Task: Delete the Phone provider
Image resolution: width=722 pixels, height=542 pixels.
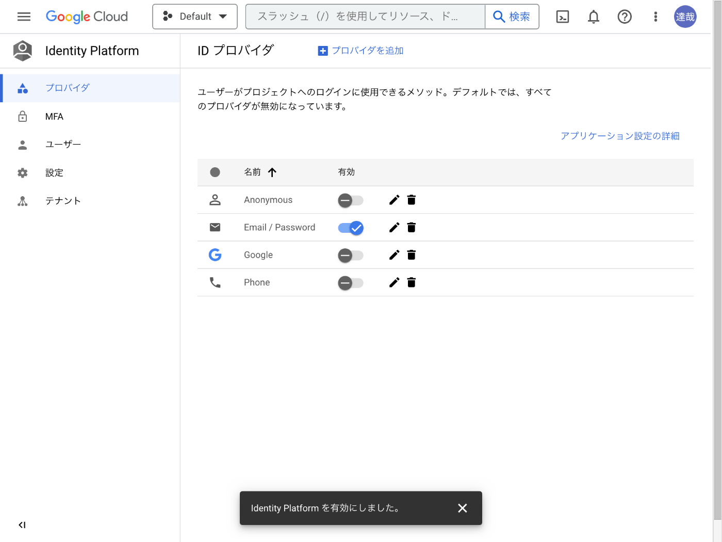Action: coord(412,282)
